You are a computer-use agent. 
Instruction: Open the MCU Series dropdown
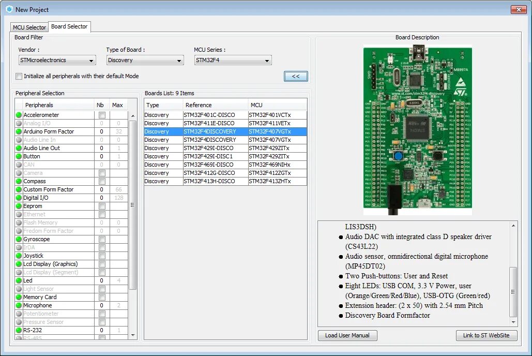point(233,60)
